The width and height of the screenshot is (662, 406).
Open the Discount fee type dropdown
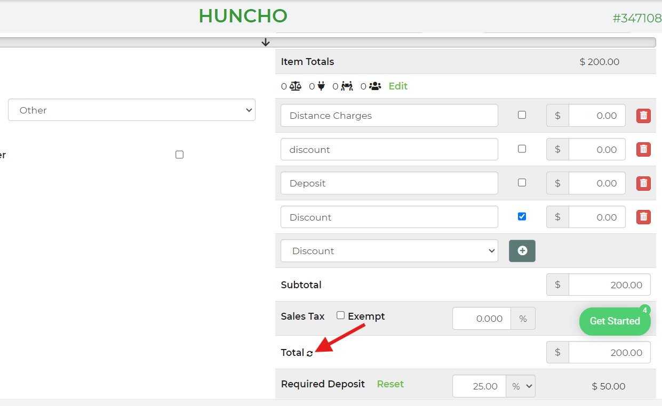pyautogui.click(x=389, y=251)
